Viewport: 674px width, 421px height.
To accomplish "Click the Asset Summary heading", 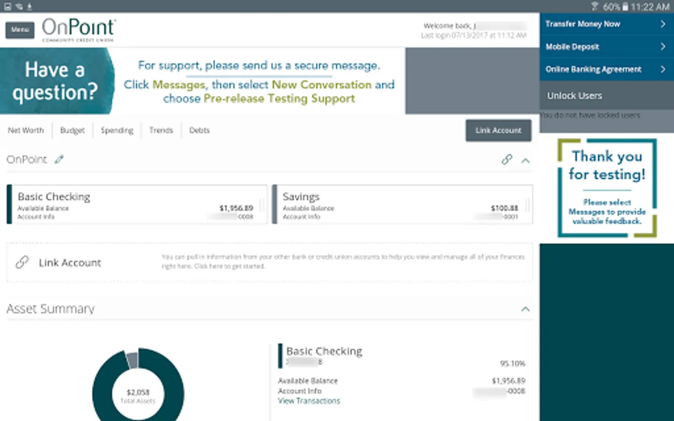I will point(51,309).
